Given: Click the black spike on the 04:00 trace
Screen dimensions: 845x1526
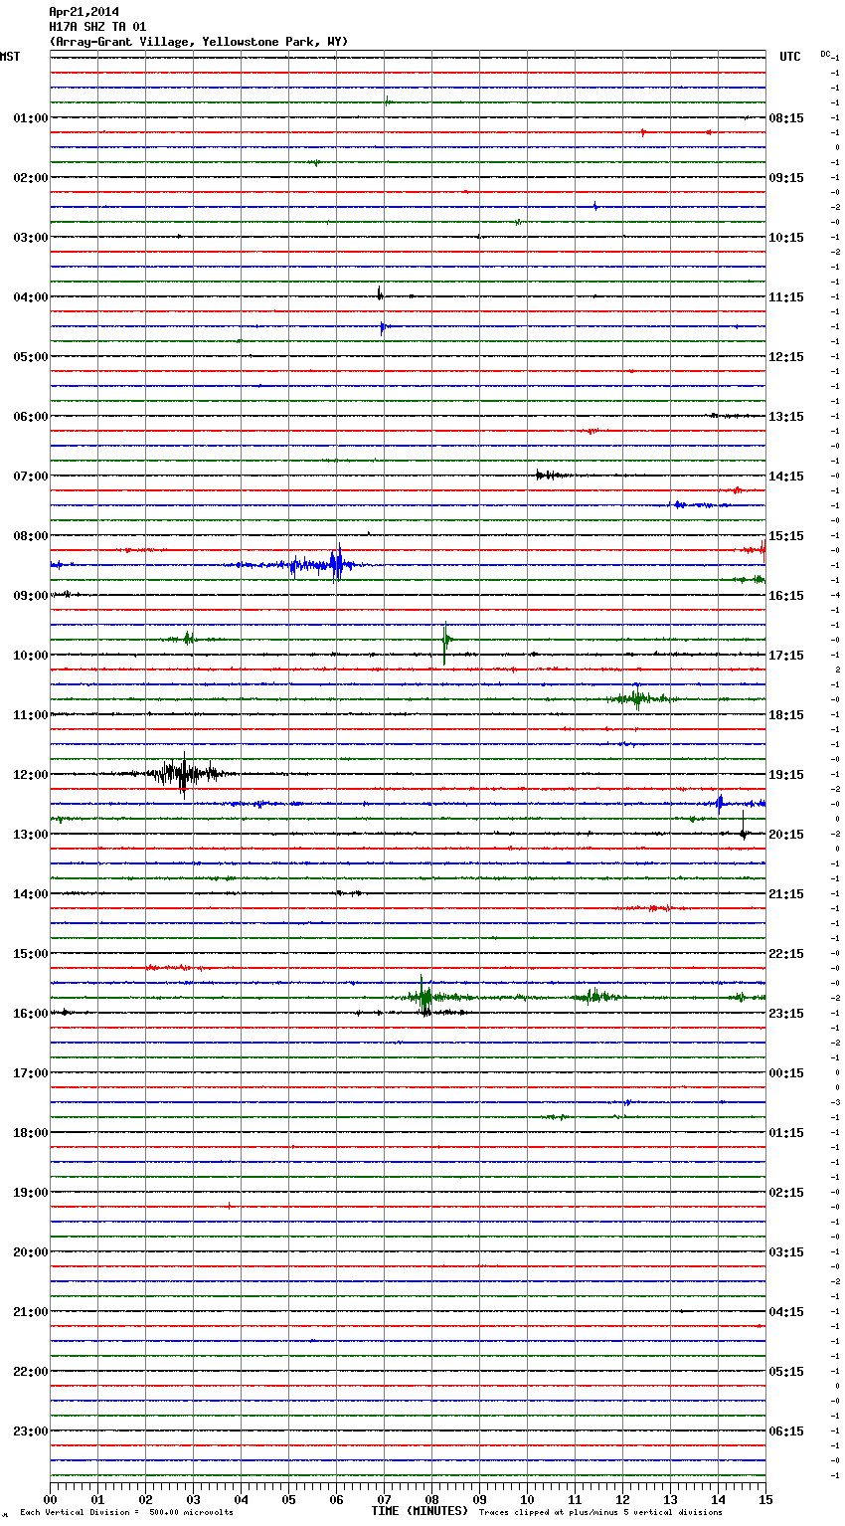Looking at the screenshot, I should 380,294.
